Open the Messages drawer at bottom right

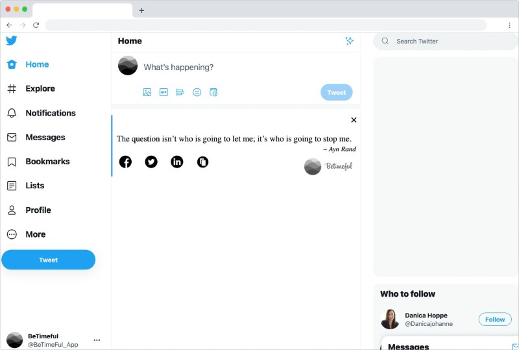point(450,344)
